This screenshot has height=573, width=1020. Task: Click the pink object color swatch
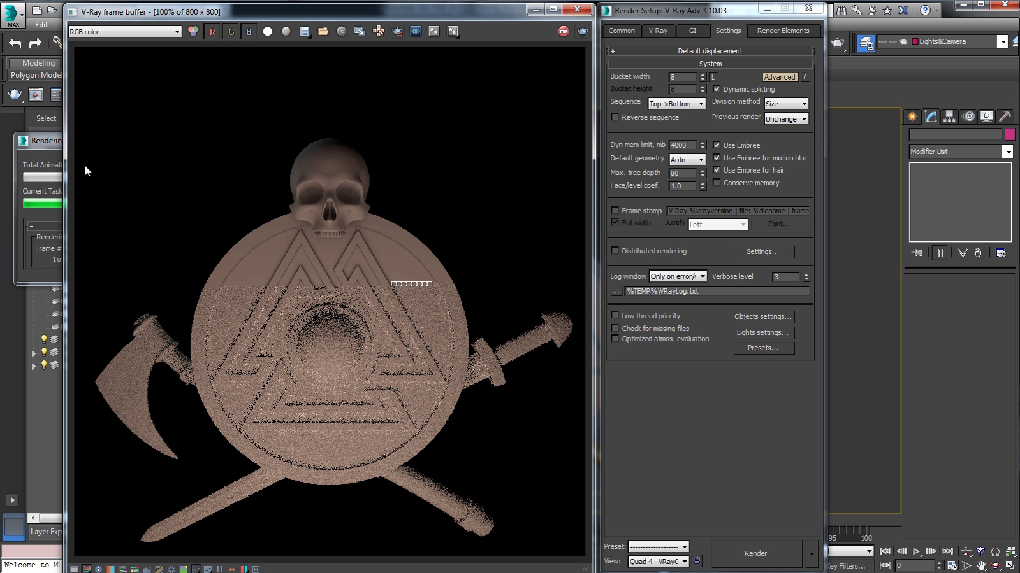1010,134
